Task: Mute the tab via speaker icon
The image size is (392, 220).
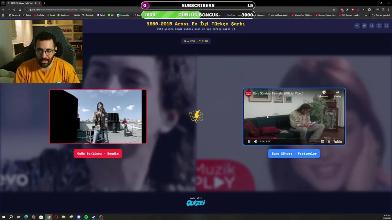Action: [36, 3]
